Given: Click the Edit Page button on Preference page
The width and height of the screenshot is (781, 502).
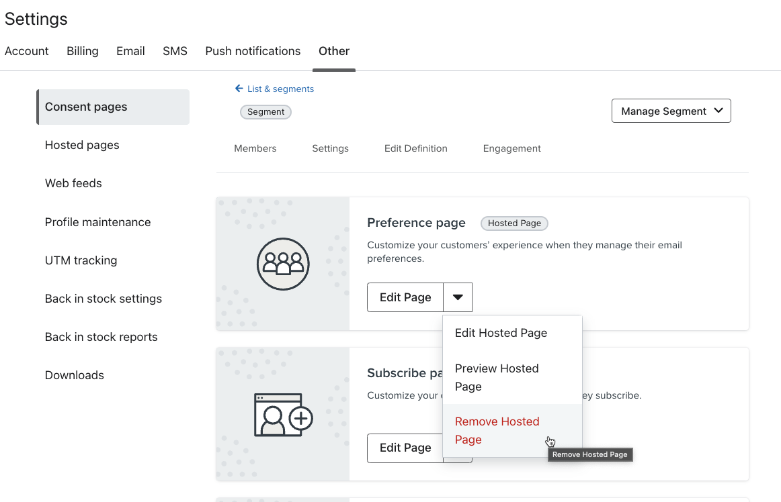Looking at the screenshot, I should [x=405, y=297].
